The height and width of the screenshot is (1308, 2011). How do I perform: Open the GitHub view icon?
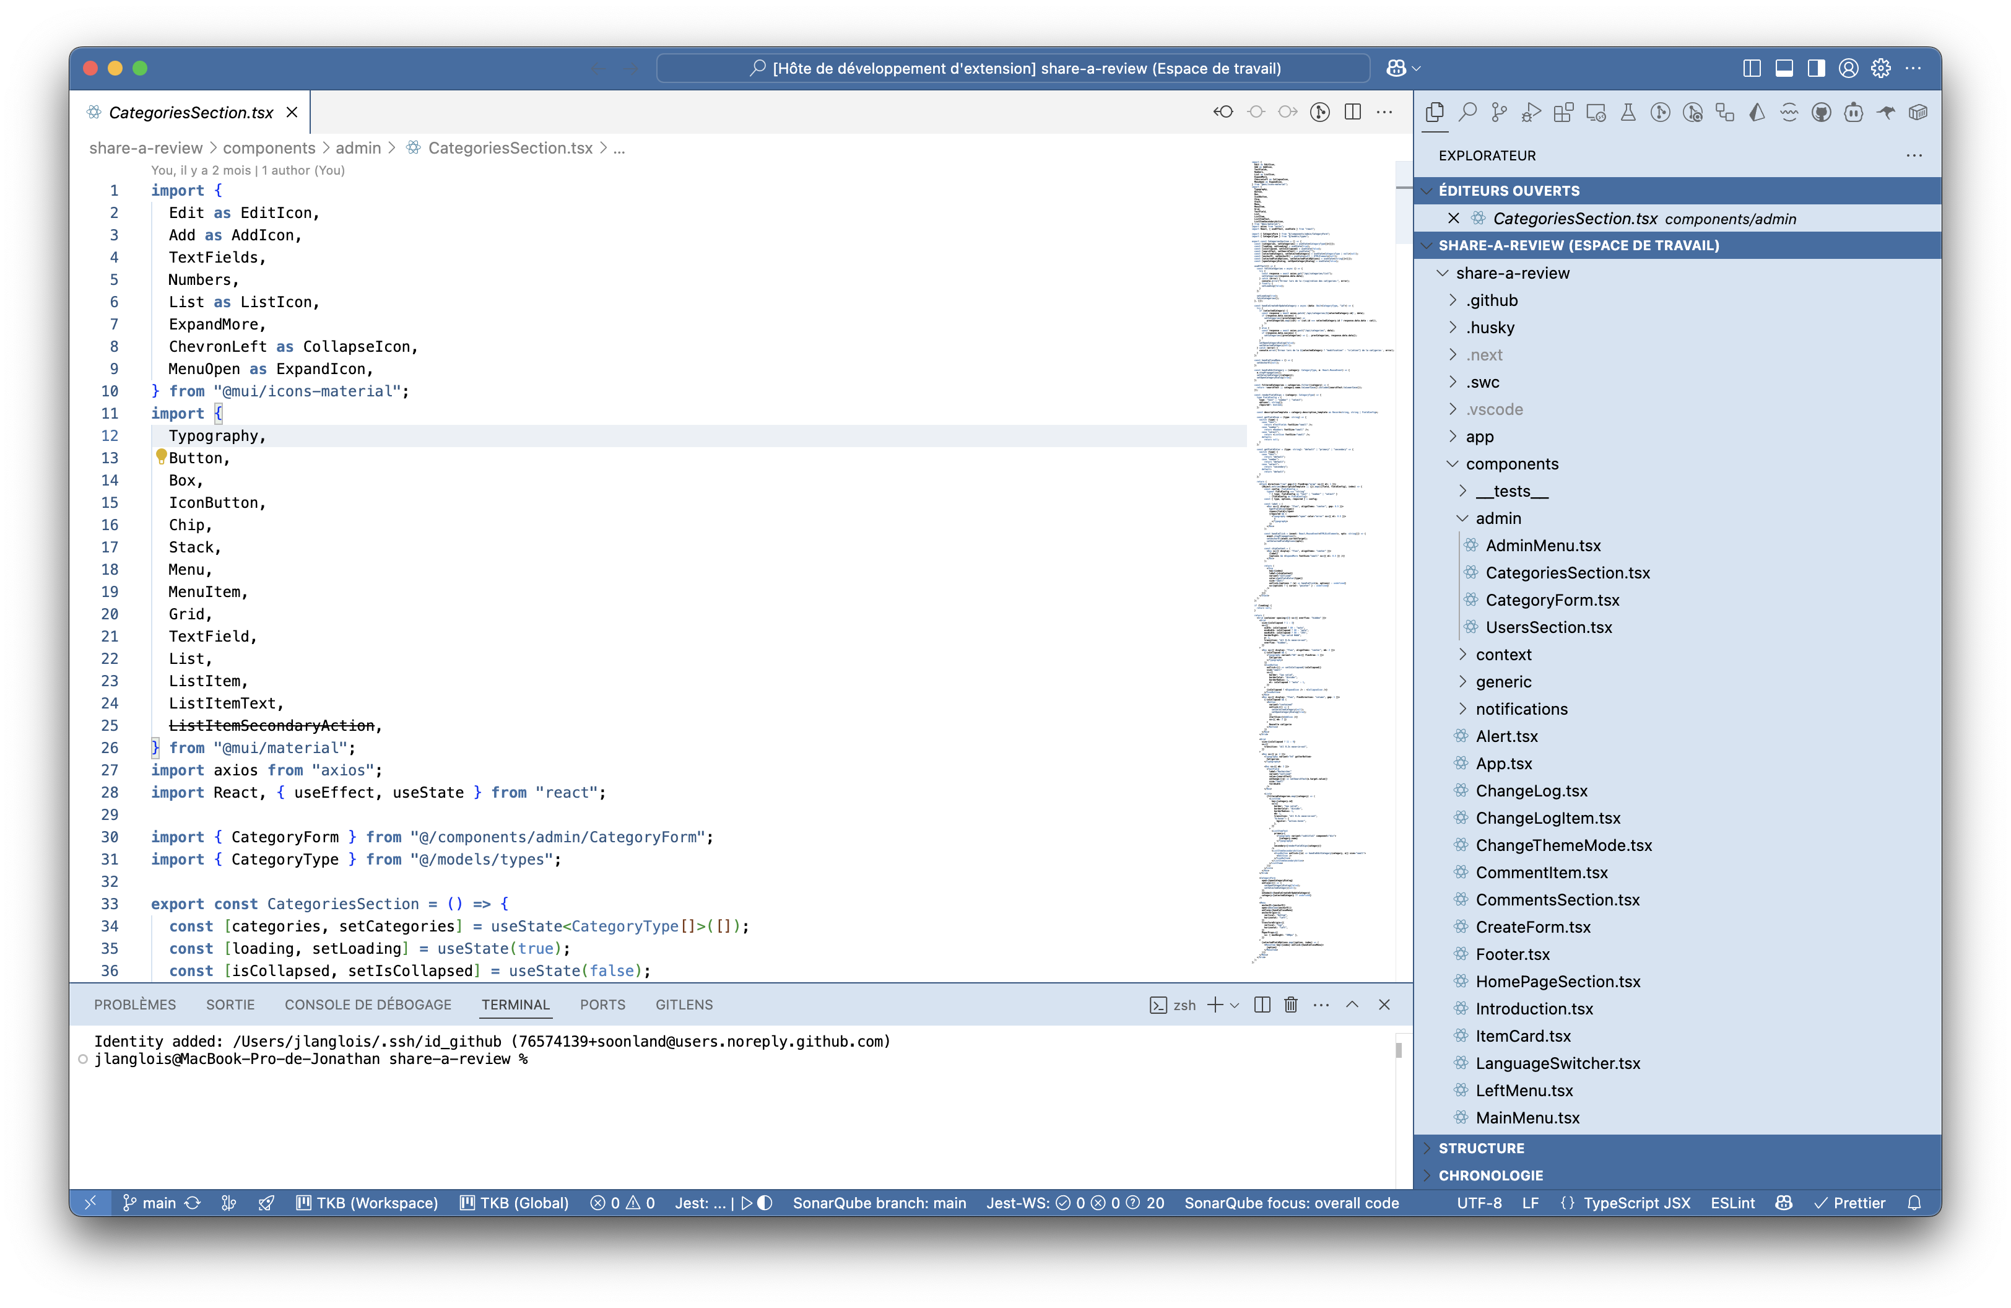1821,112
